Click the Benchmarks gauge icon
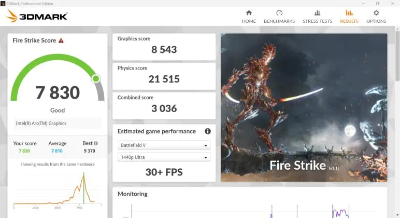The image size is (400, 218). pos(279,13)
